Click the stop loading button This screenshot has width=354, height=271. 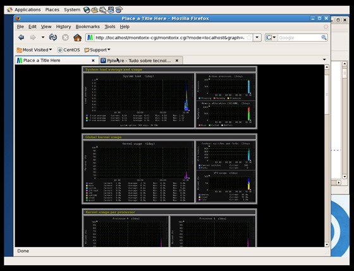click(65, 37)
